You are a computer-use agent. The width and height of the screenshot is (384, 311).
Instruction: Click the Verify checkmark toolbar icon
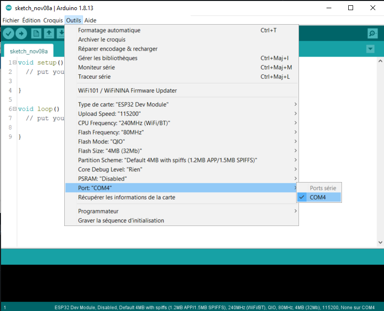coord(9,33)
